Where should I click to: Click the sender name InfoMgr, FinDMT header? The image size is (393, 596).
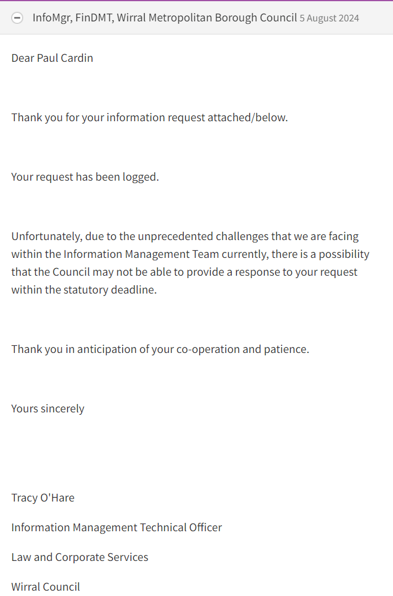[x=71, y=17]
